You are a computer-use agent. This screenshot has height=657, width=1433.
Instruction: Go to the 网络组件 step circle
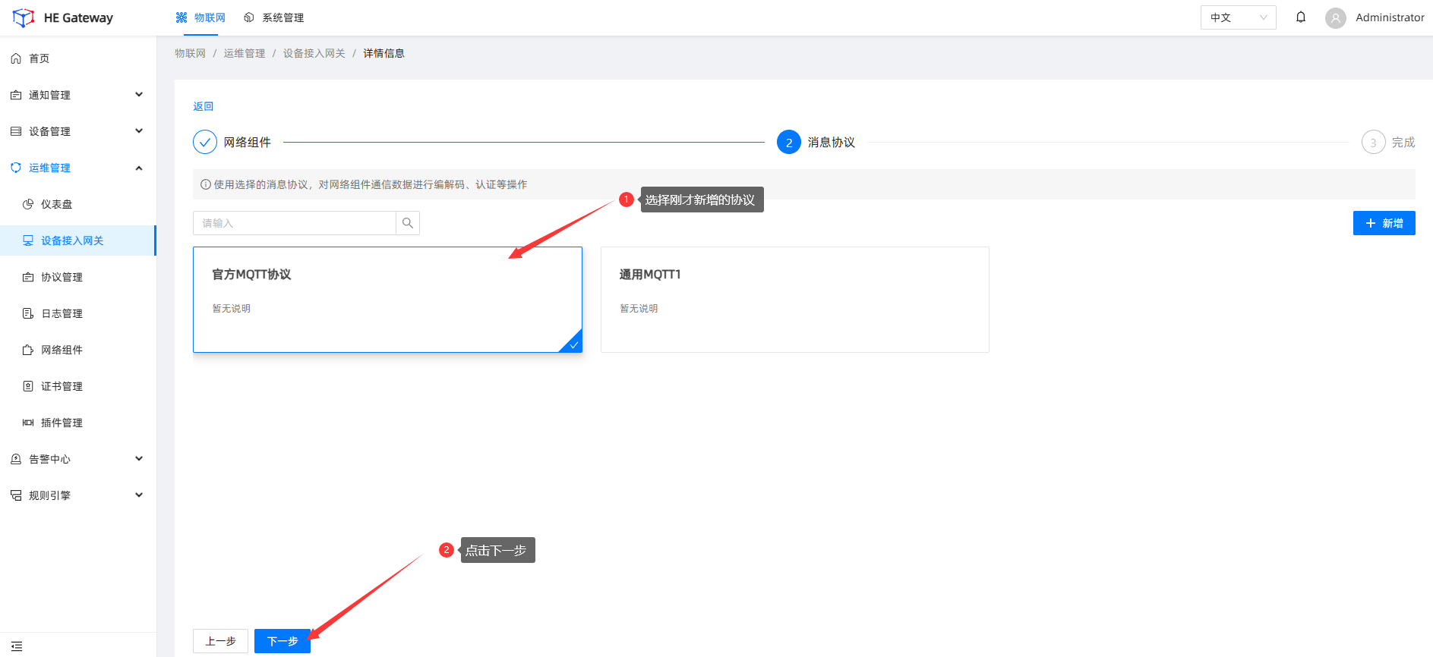(x=205, y=142)
